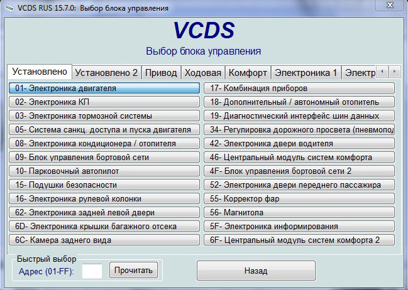Open 16- Электроника рулевой колонки

tap(104, 198)
